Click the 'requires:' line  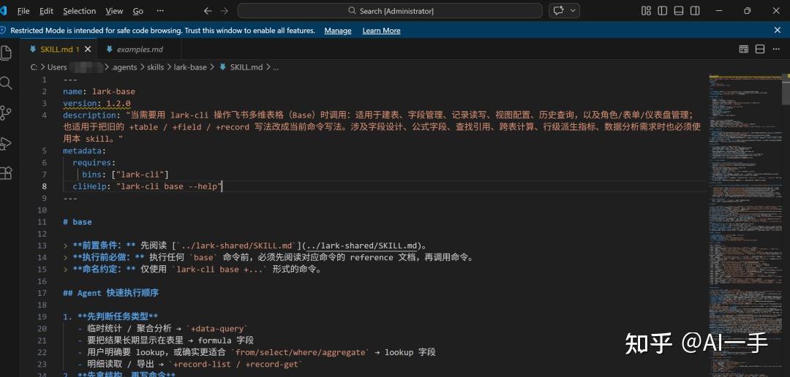(94, 163)
